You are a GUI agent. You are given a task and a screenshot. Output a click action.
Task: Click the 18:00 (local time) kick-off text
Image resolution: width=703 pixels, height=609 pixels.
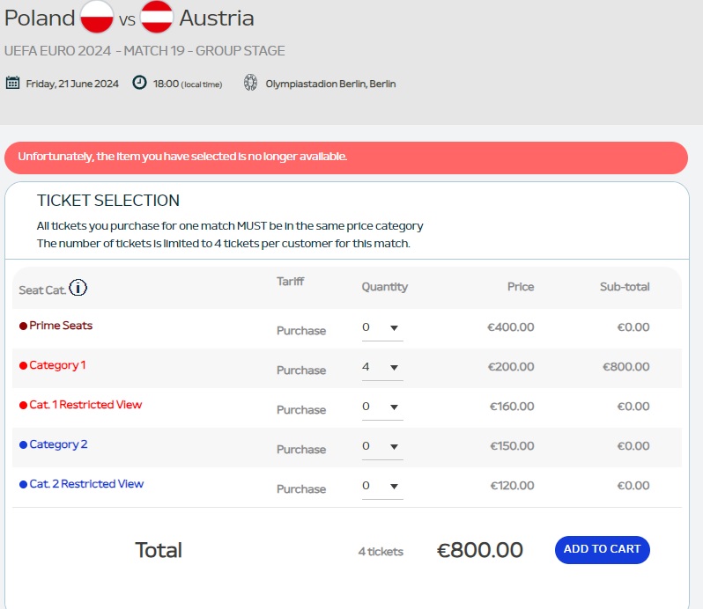(188, 84)
